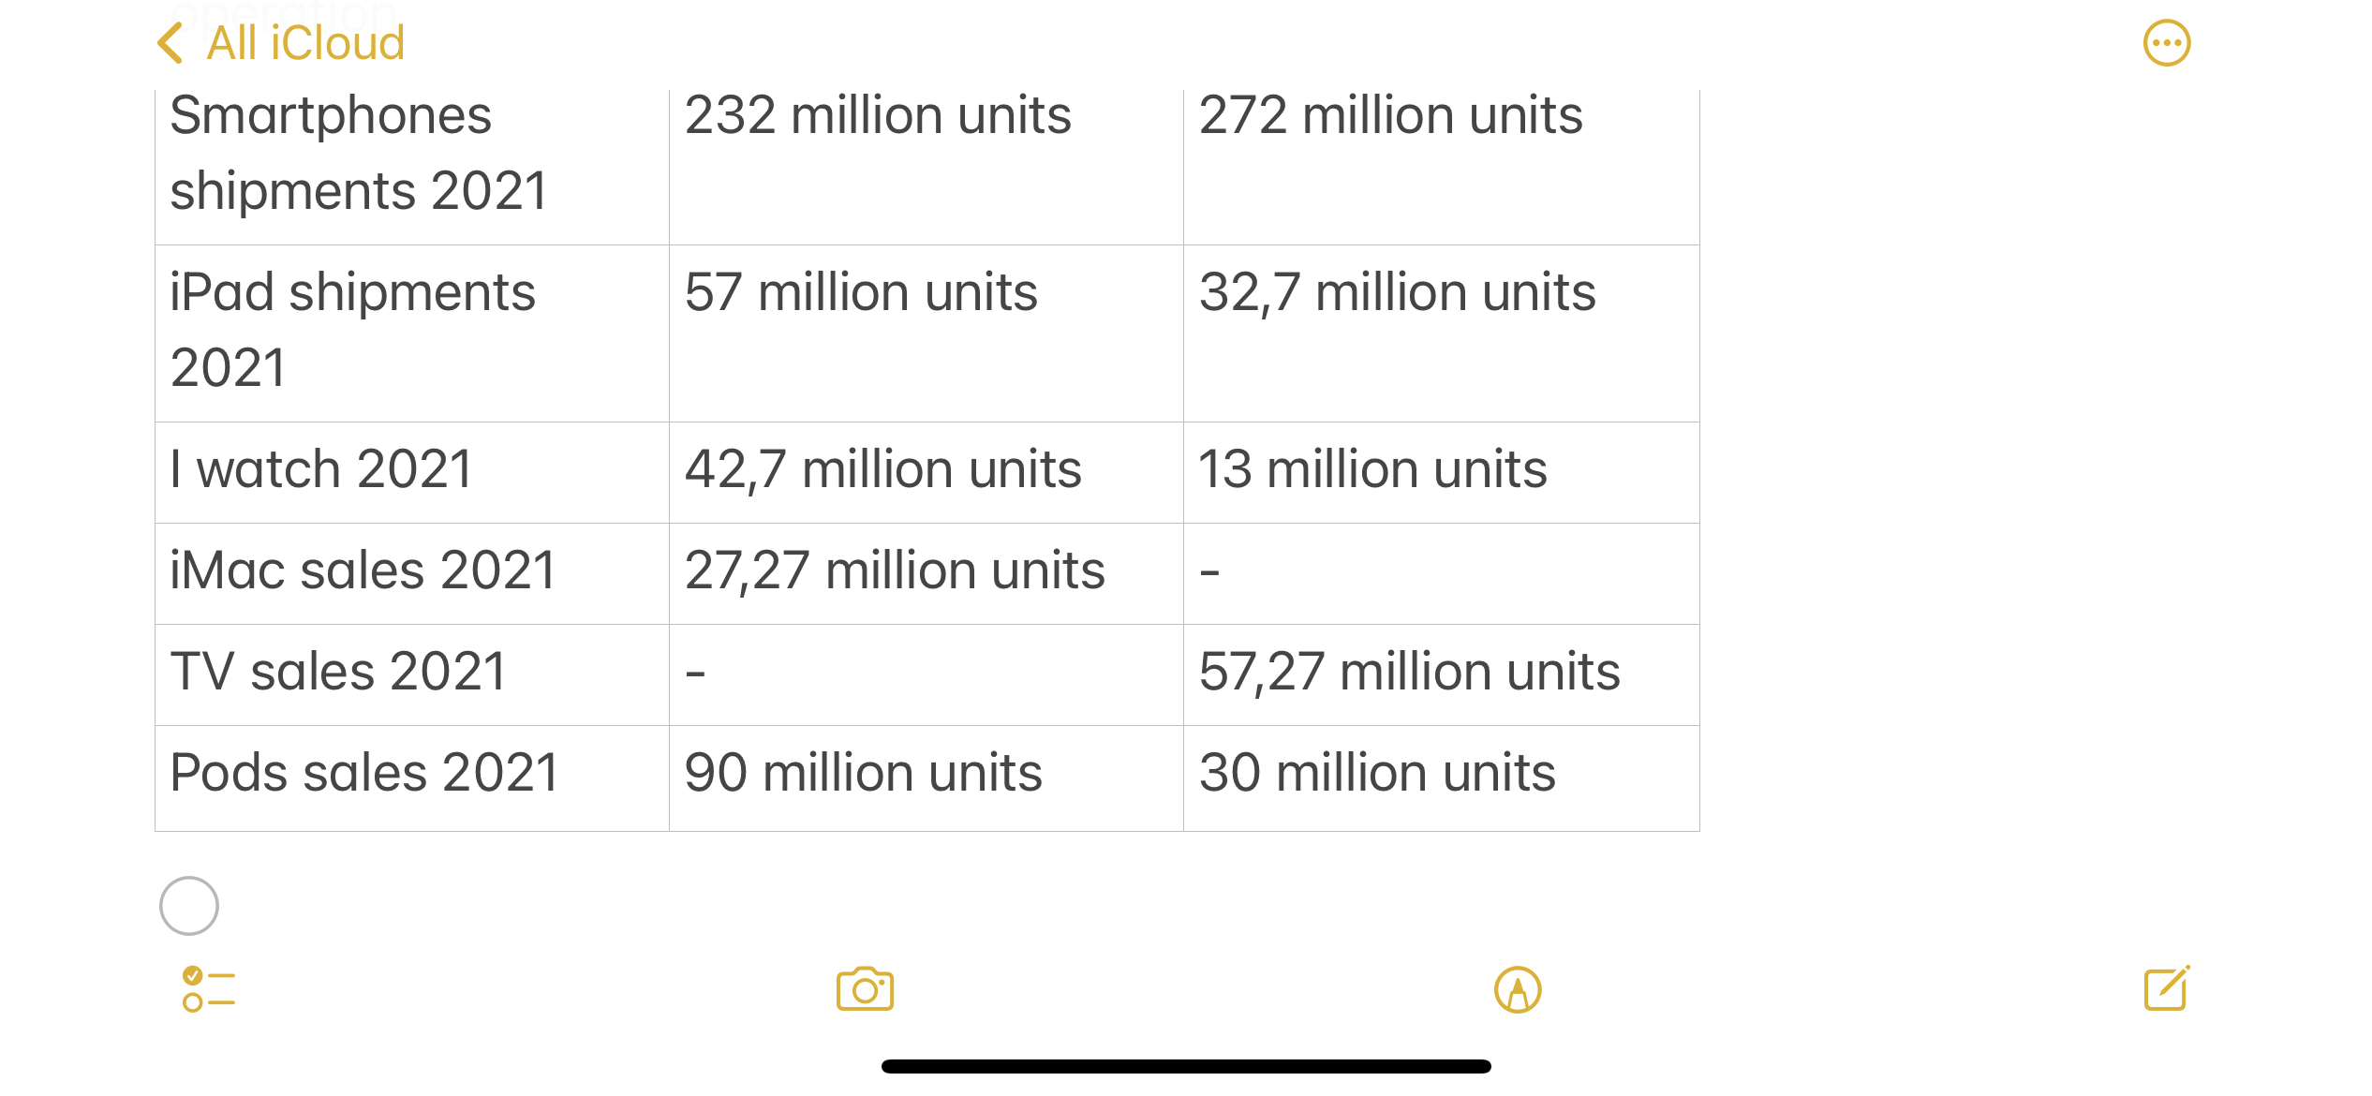Tap the back chevron arrow
2372x1096 pixels.
click(x=170, y=43)
